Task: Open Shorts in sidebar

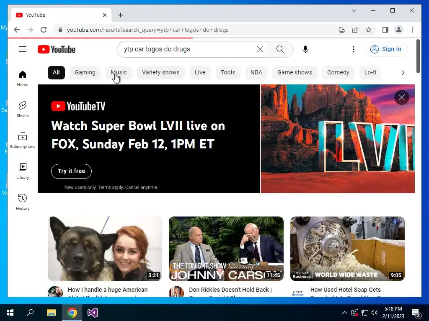Action: pos(23,110)
